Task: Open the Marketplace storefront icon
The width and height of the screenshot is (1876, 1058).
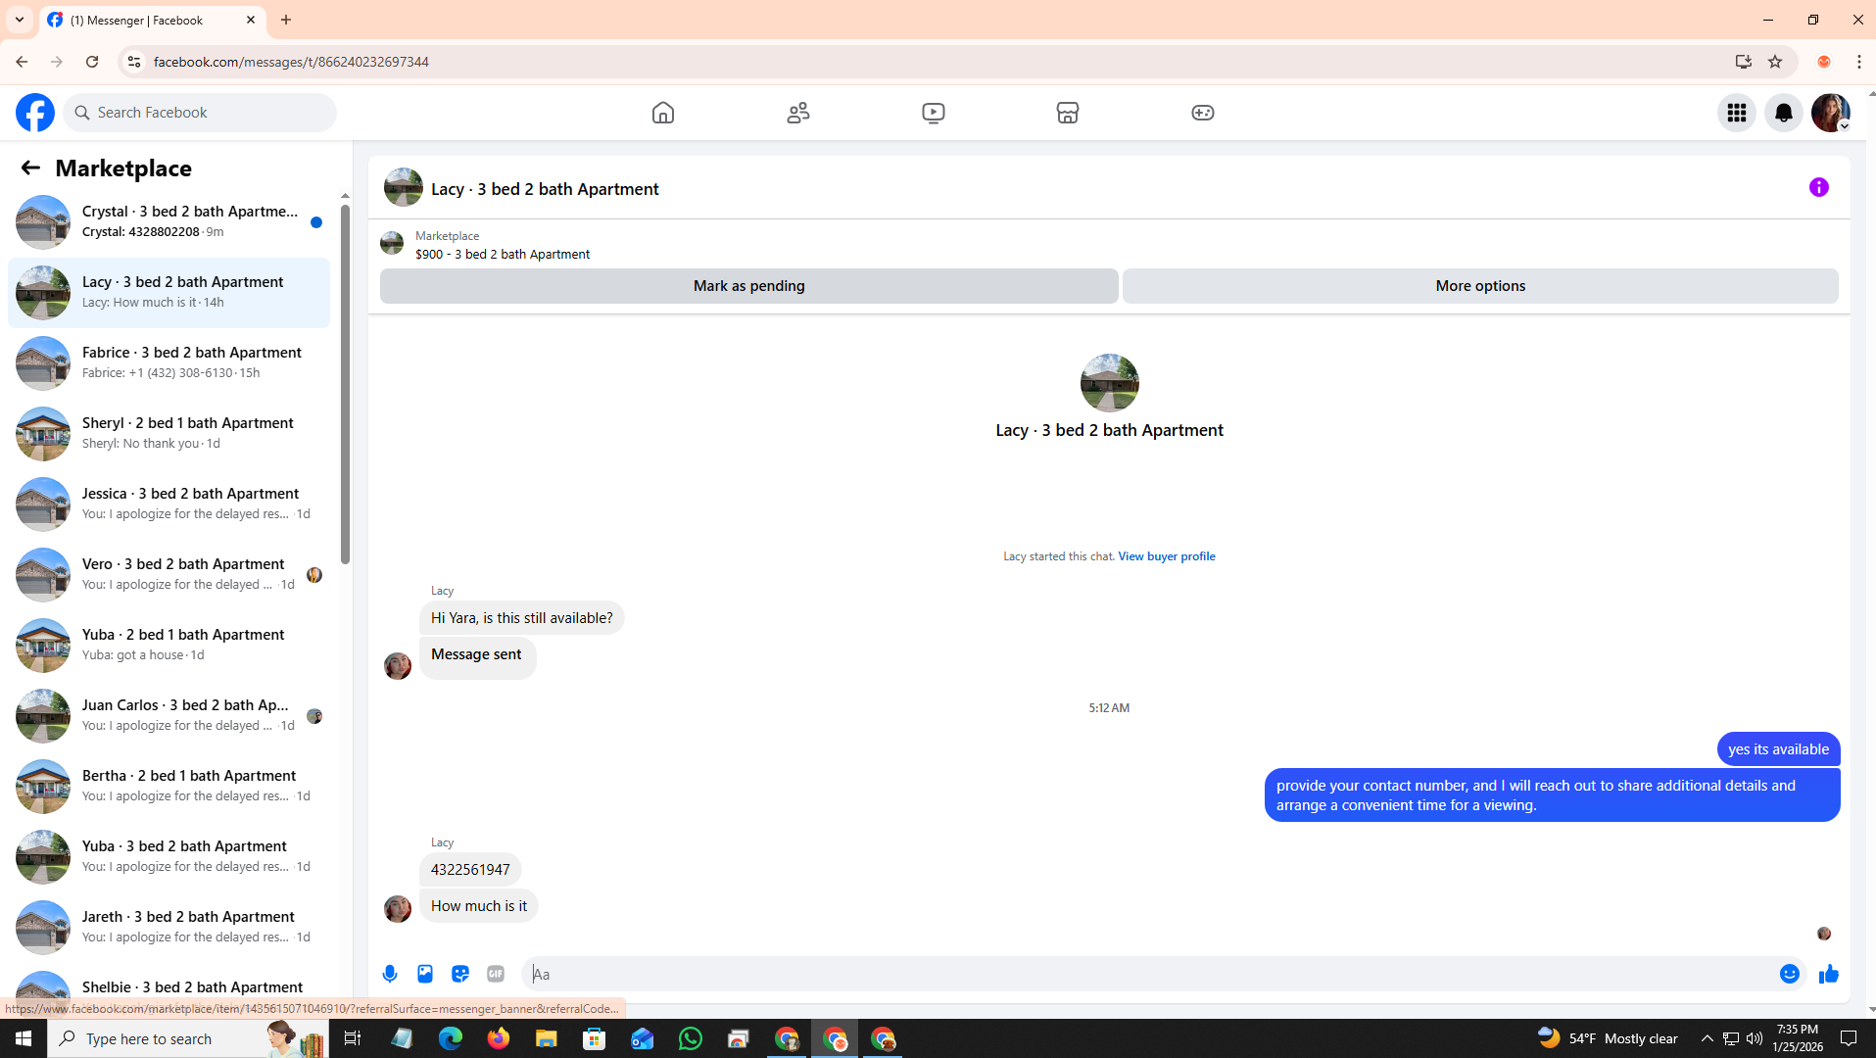Action: (x=1068, y=113)
